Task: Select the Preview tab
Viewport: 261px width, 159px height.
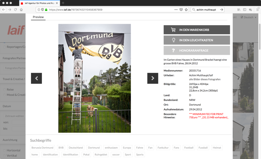Action: [x=38, y=17]
